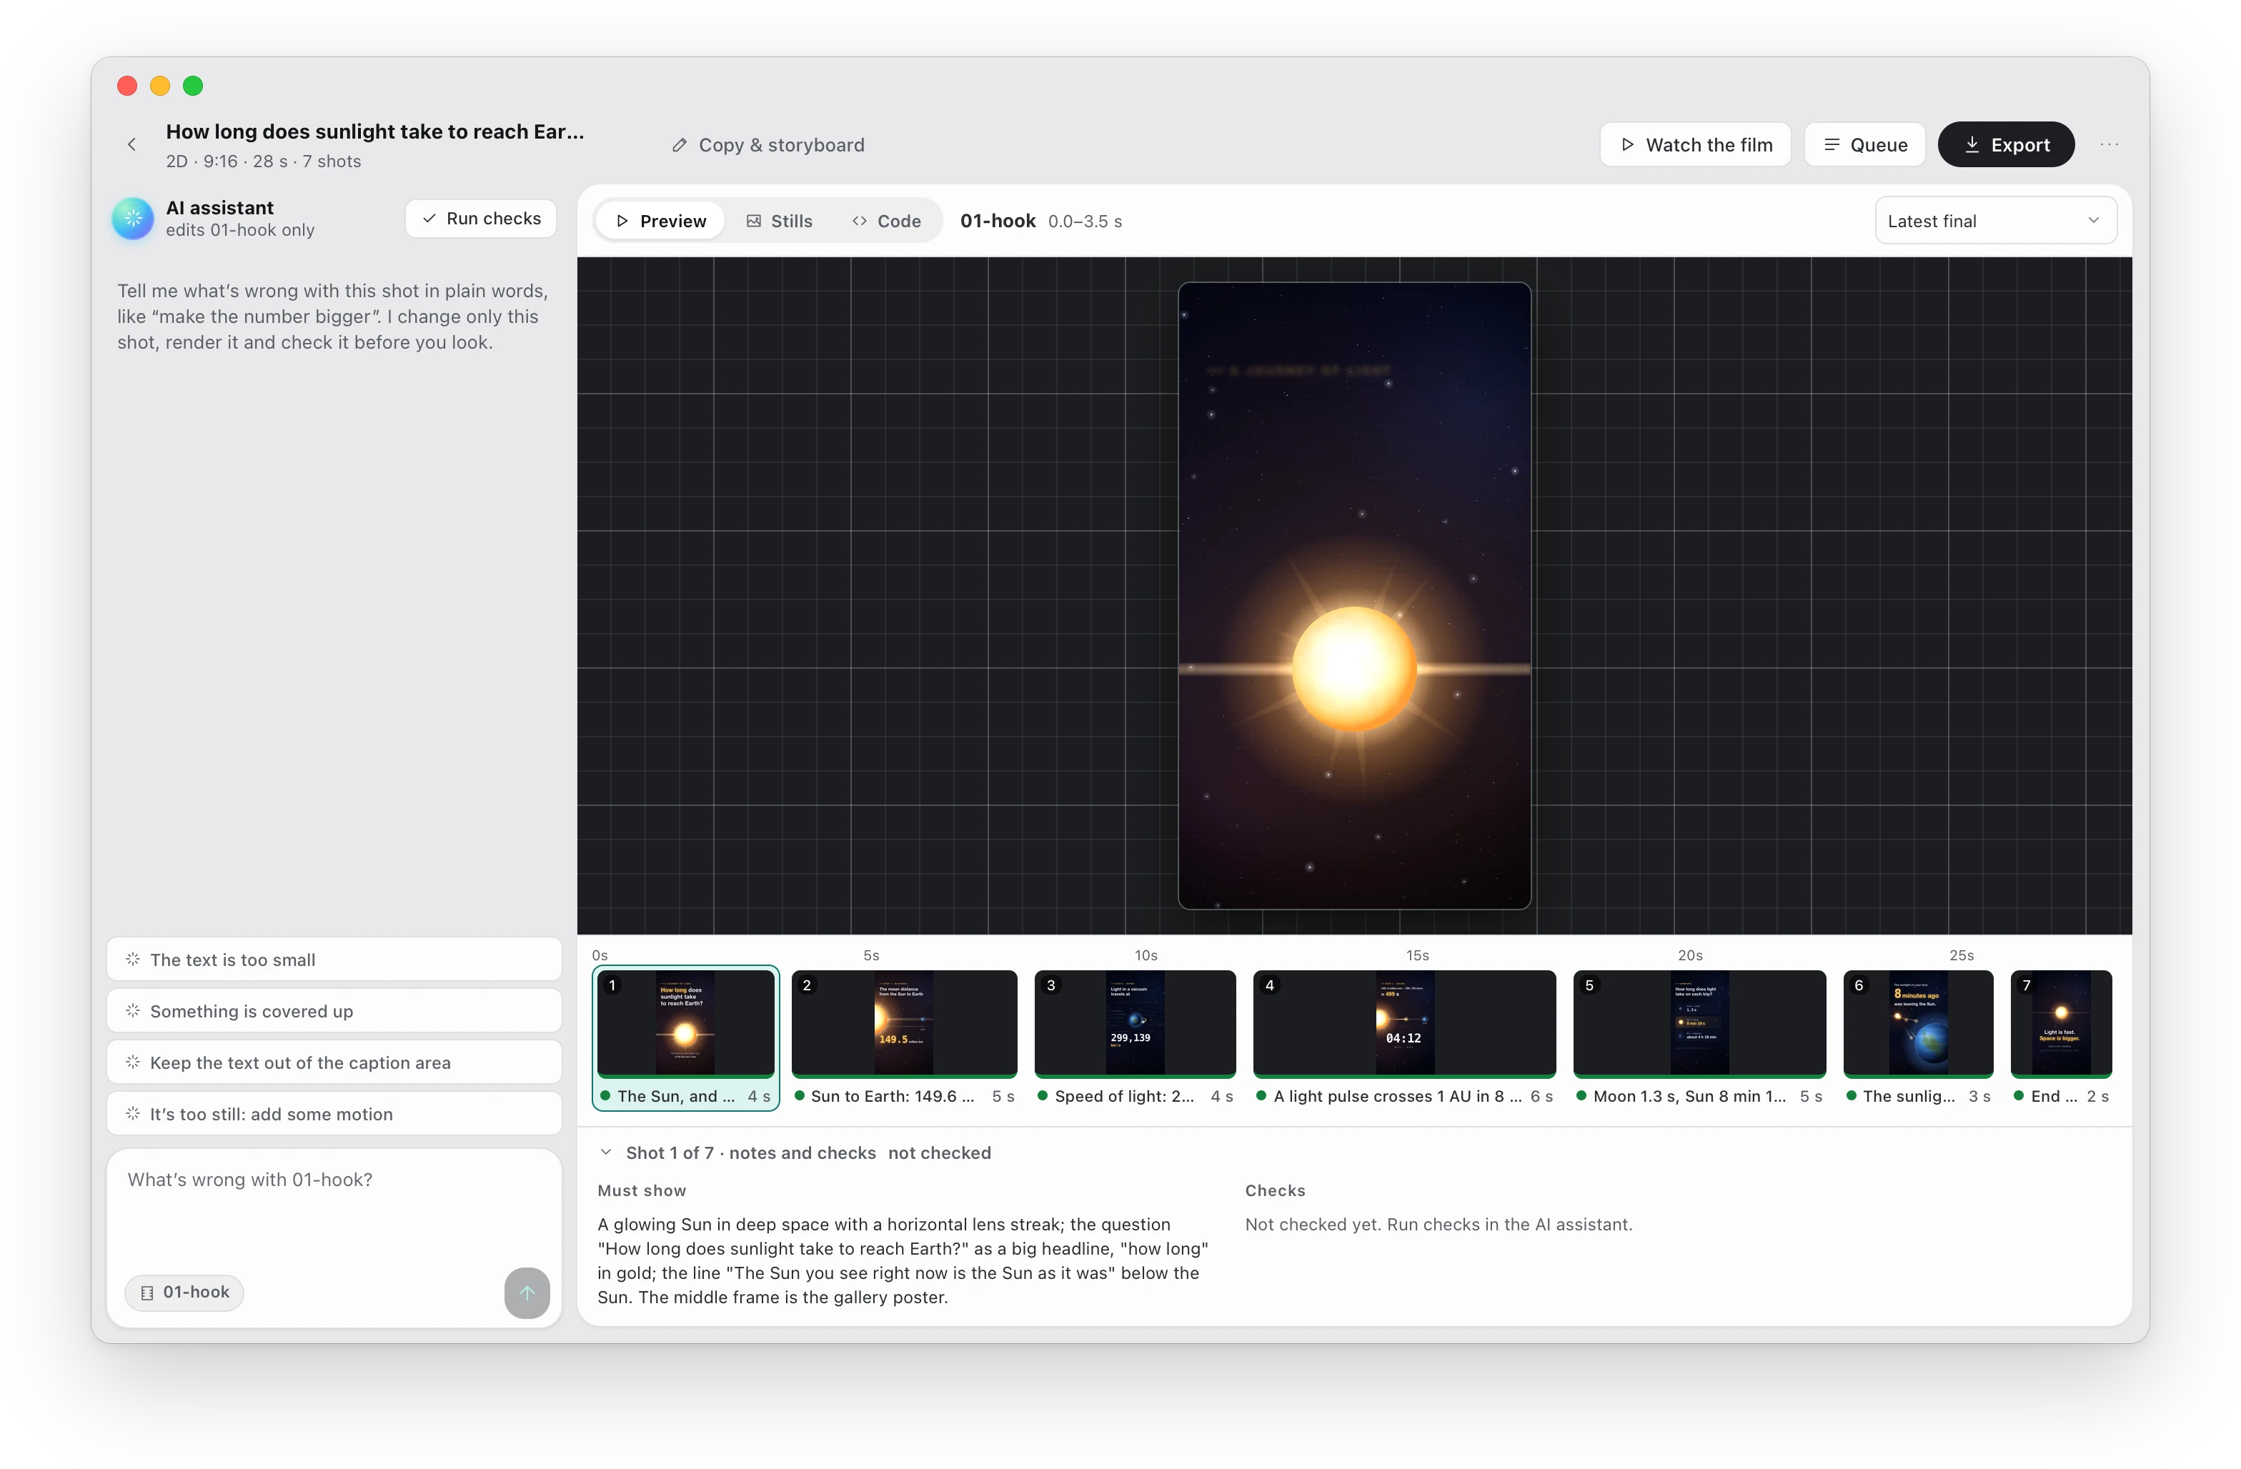Click the AI assistant sparkle avatar

pyautogui.click(x=133, y=219)
